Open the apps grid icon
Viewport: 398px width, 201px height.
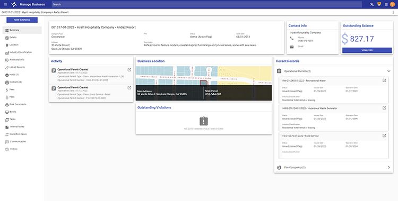pos(386,4)
